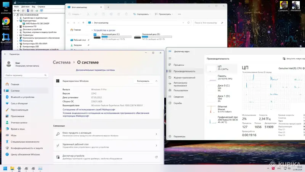Viewport: 305px width, 172px height.
Task: Expand the Клавиатуры node in Device Manager
Action: (18, 35)
